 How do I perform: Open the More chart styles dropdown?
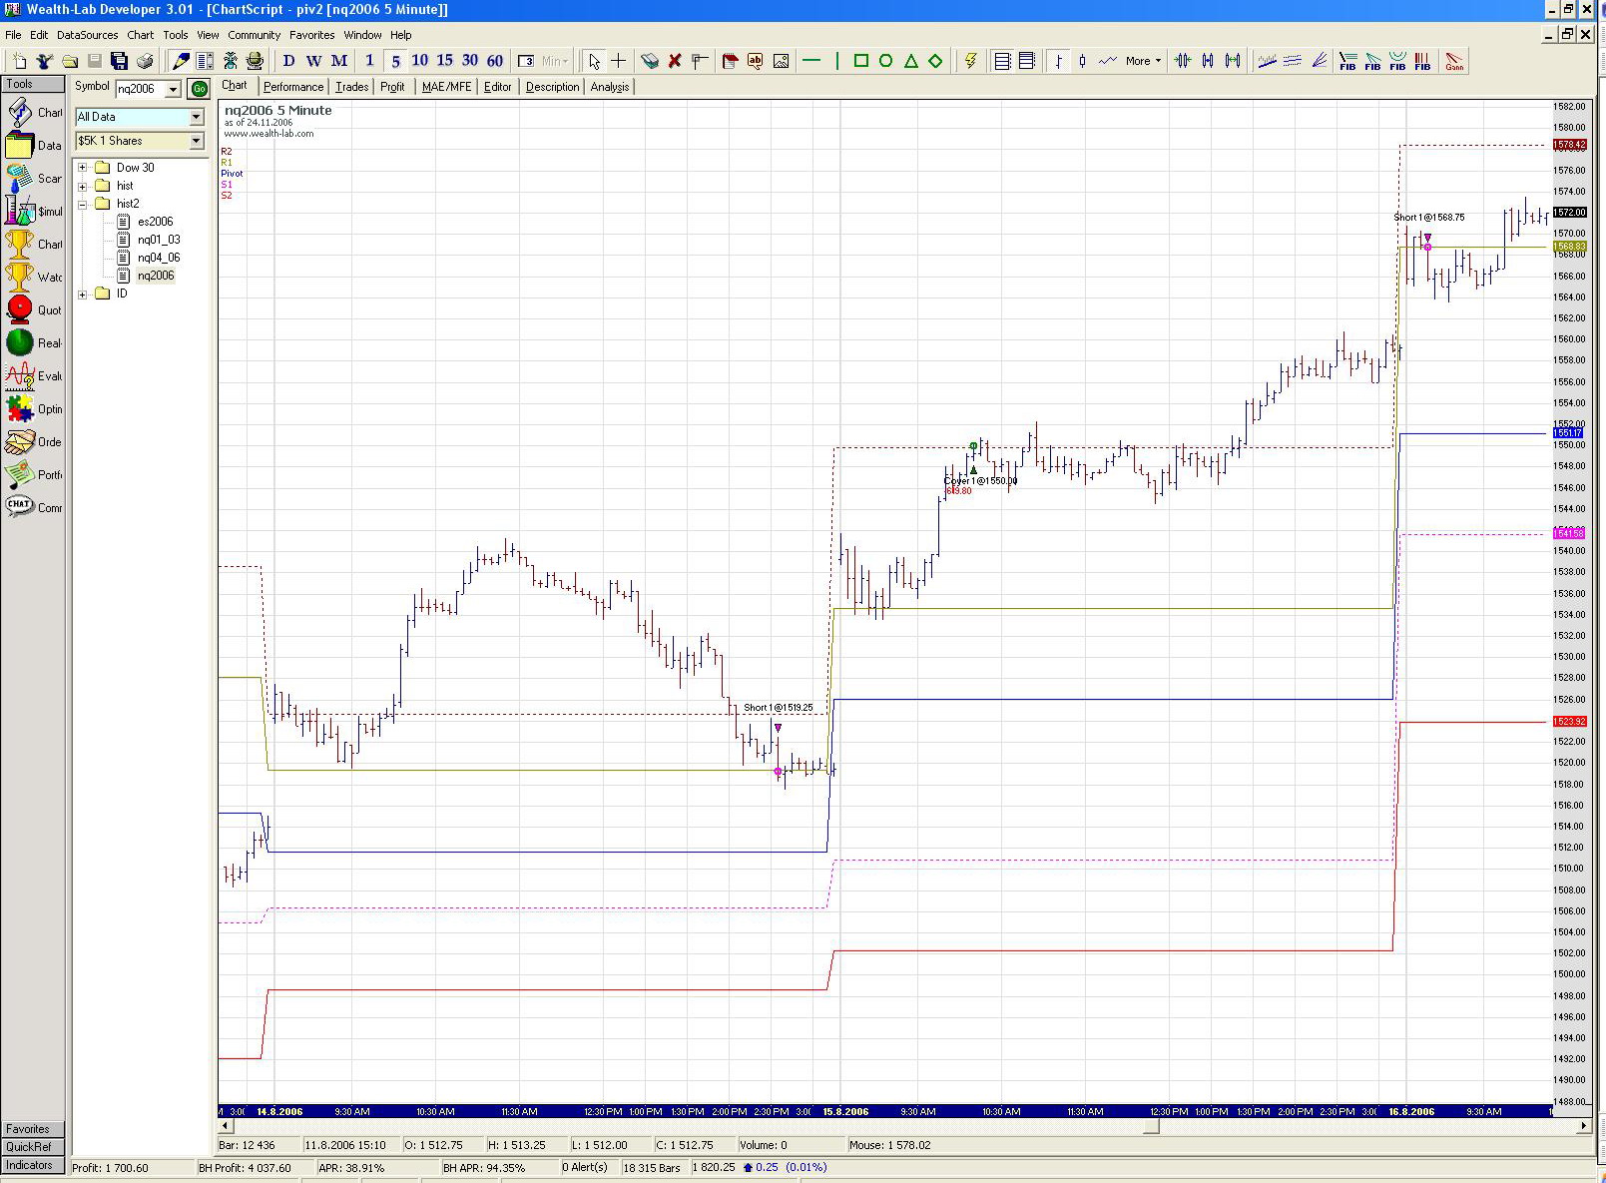coord(1144,61)
